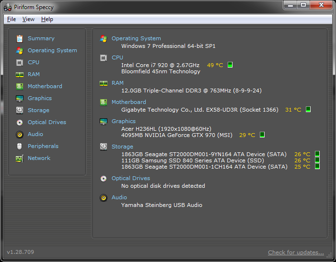Select Network in the sidebar

39,159
